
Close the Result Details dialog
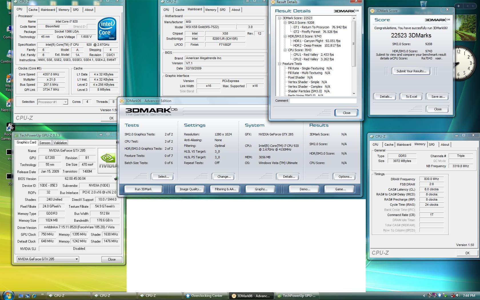tap(347, 113)
